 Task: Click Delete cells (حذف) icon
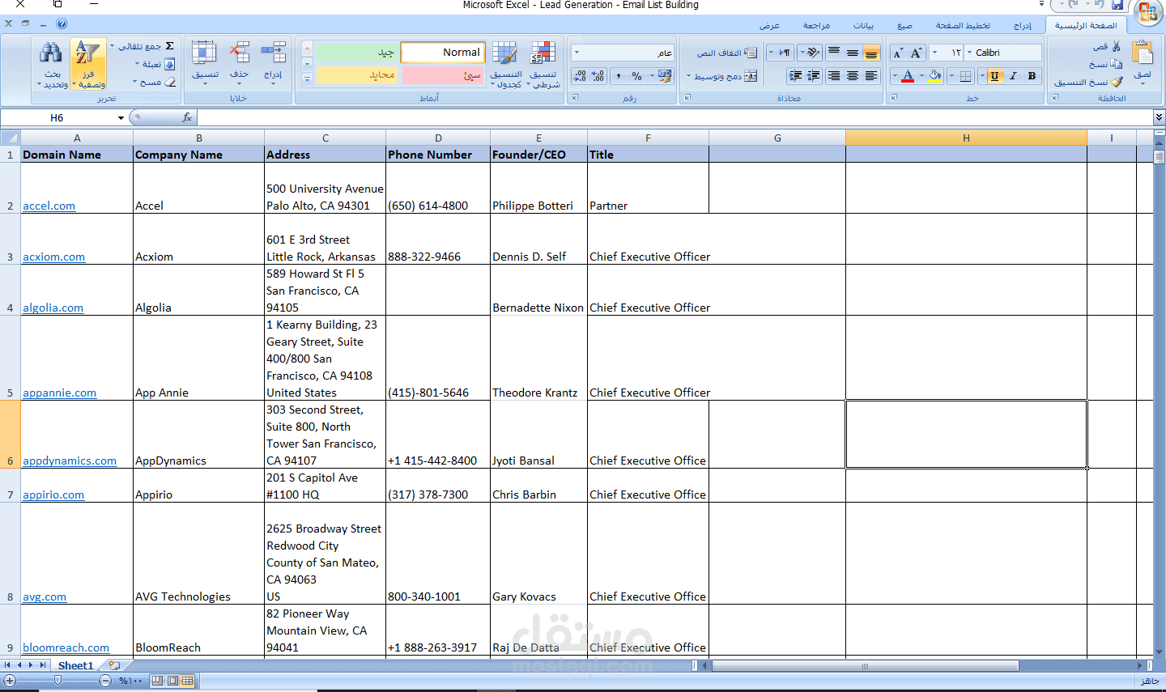240,53
